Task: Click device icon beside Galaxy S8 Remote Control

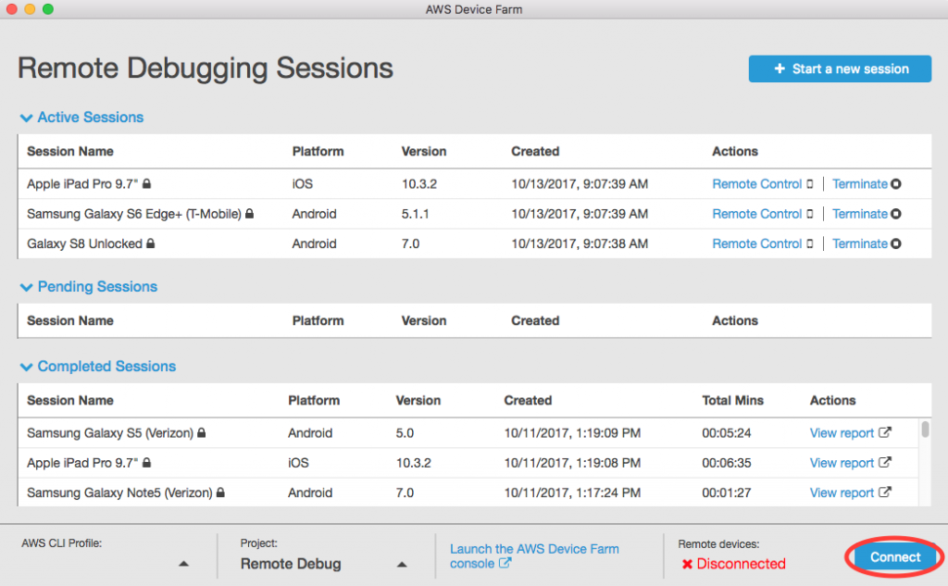Action: (809, 243)
